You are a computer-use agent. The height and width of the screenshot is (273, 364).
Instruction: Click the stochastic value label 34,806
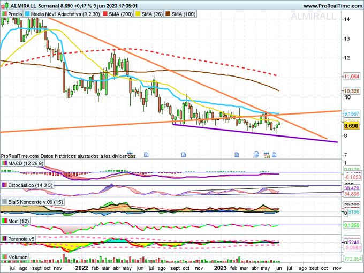[x=352, y=194]
